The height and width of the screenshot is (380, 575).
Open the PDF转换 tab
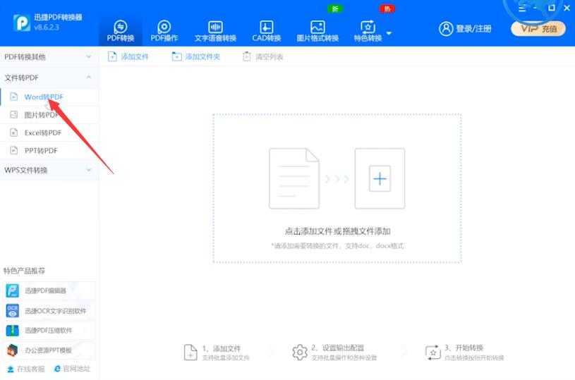click(x=120, y=31)
